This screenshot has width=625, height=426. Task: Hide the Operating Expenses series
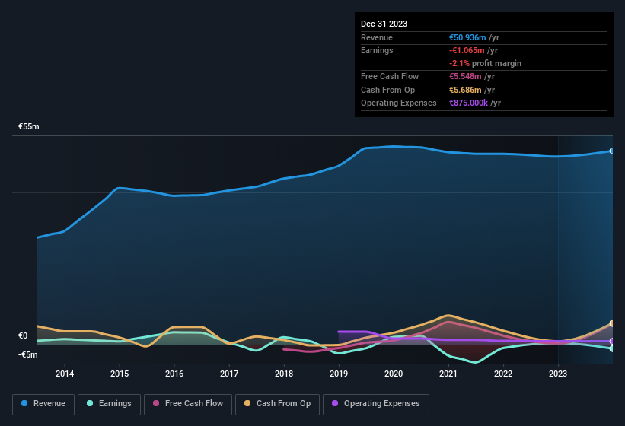point(376,404)
